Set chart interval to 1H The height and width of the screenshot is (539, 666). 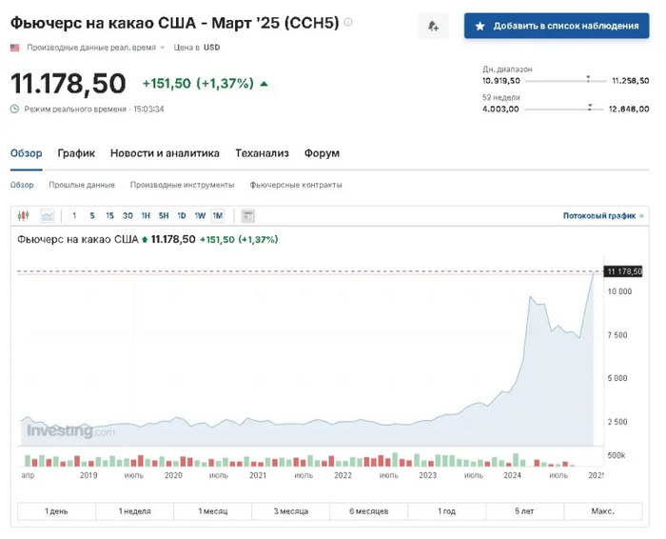pos(146,216)
